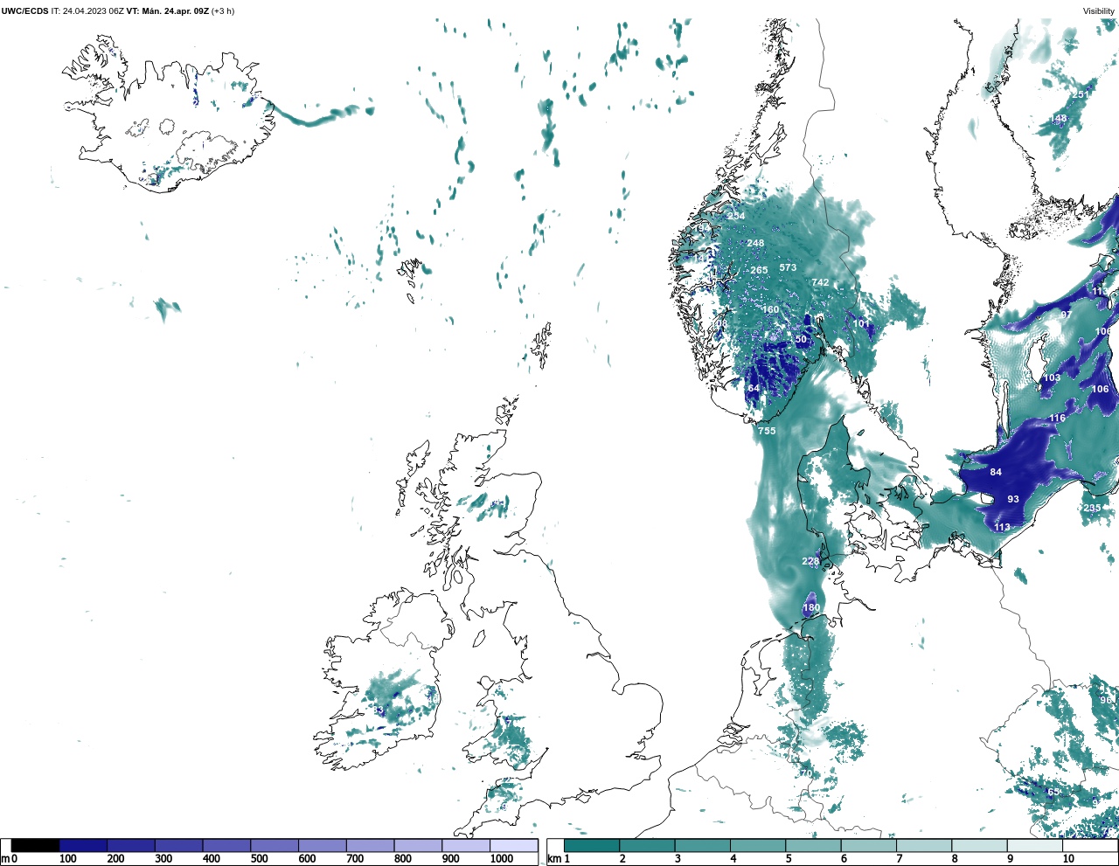Viewport: 1119px width, 866px height.
Task: Choose the 5–6 km legend swatch
Action: 813,846
